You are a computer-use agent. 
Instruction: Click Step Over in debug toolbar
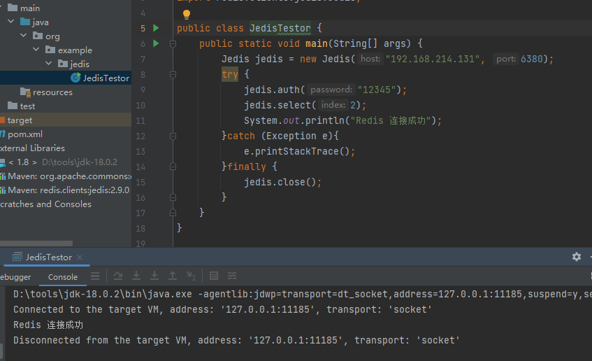click(x=118, y=276)
